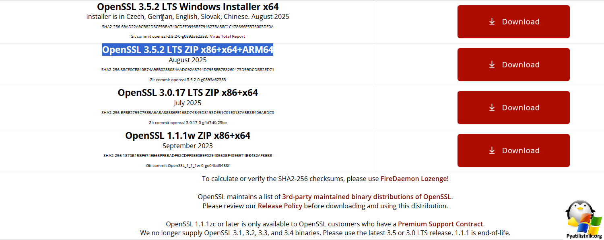This screenshot has width=604, height=240.
Task: Open the Release Policy link
Action: [280, 206]
